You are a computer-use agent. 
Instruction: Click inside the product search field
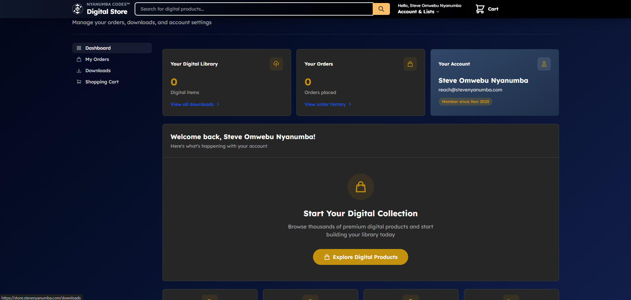click(232, 9)
